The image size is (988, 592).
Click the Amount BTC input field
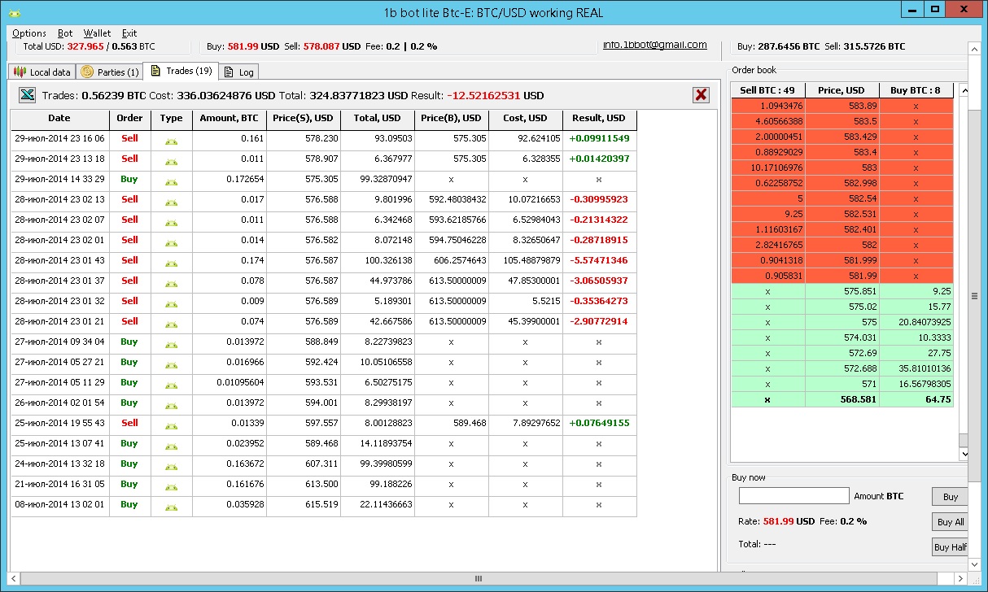(x=793, y=496)
